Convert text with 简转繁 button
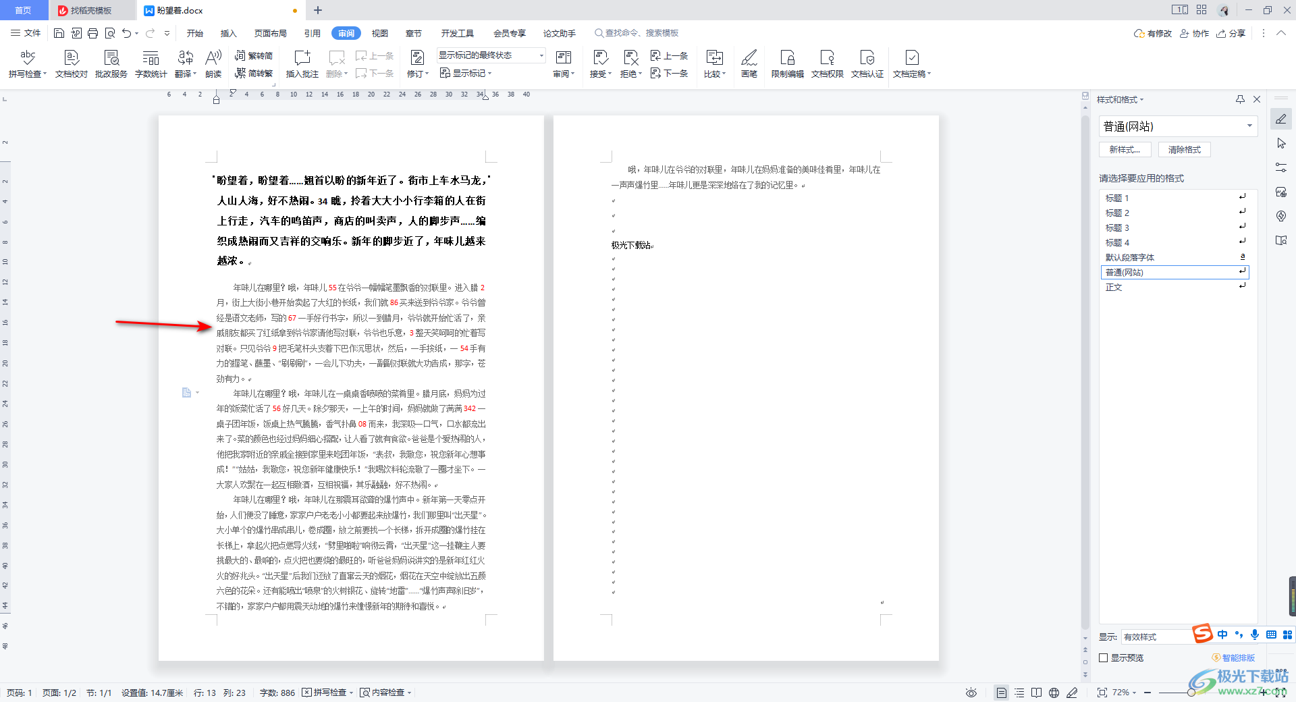This screenshot has width=1296, height=702. click(x=254, y=74)
